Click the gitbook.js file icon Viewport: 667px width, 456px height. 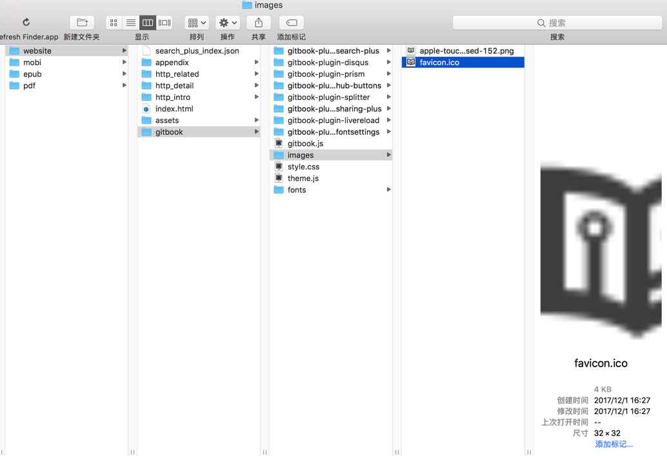[279, 144]
